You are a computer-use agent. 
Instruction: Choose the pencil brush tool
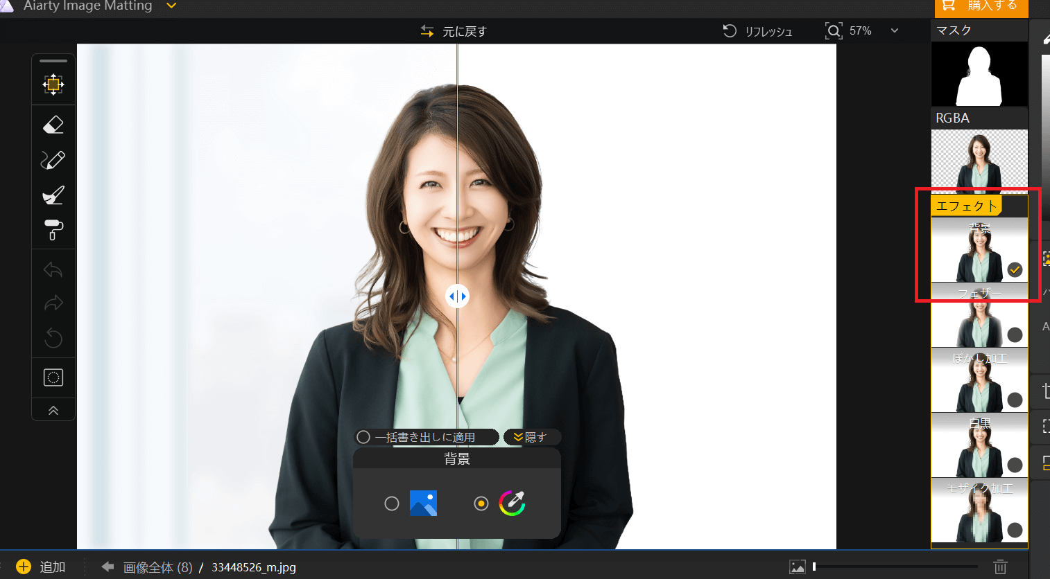[53, 160]
